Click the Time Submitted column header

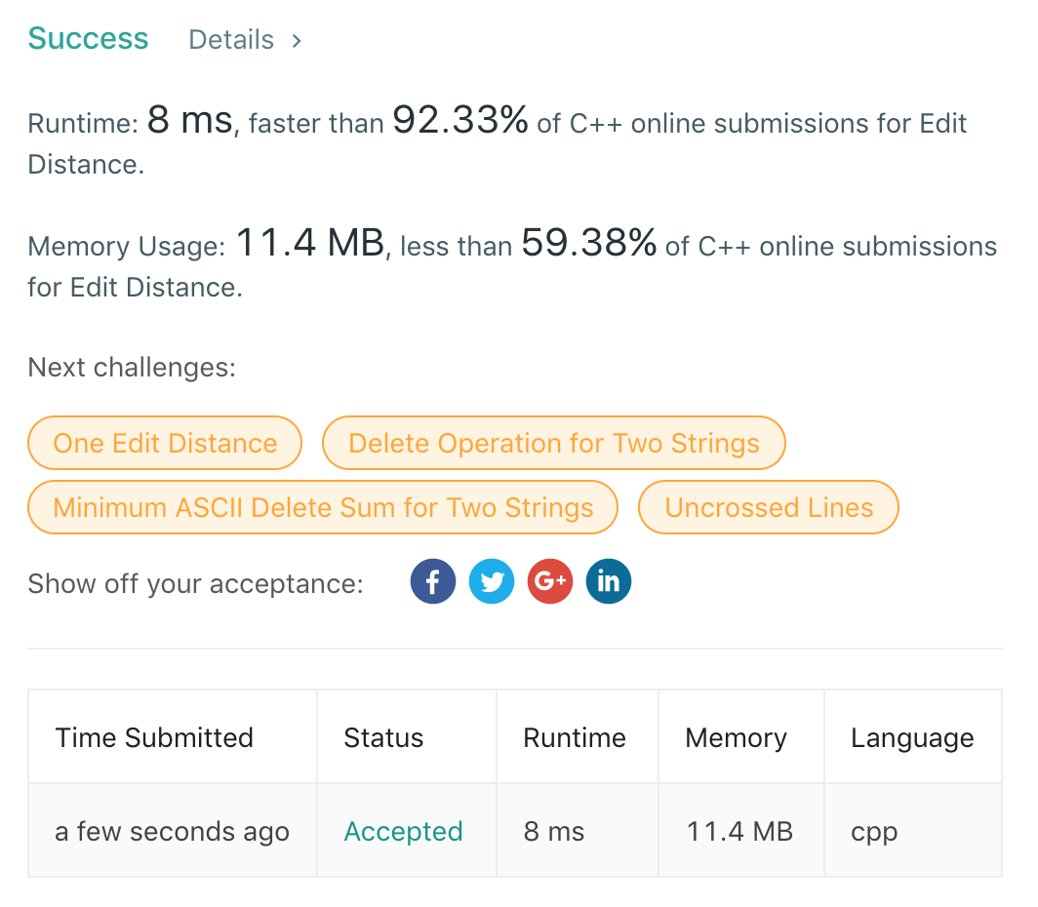[x=154, y=737]
